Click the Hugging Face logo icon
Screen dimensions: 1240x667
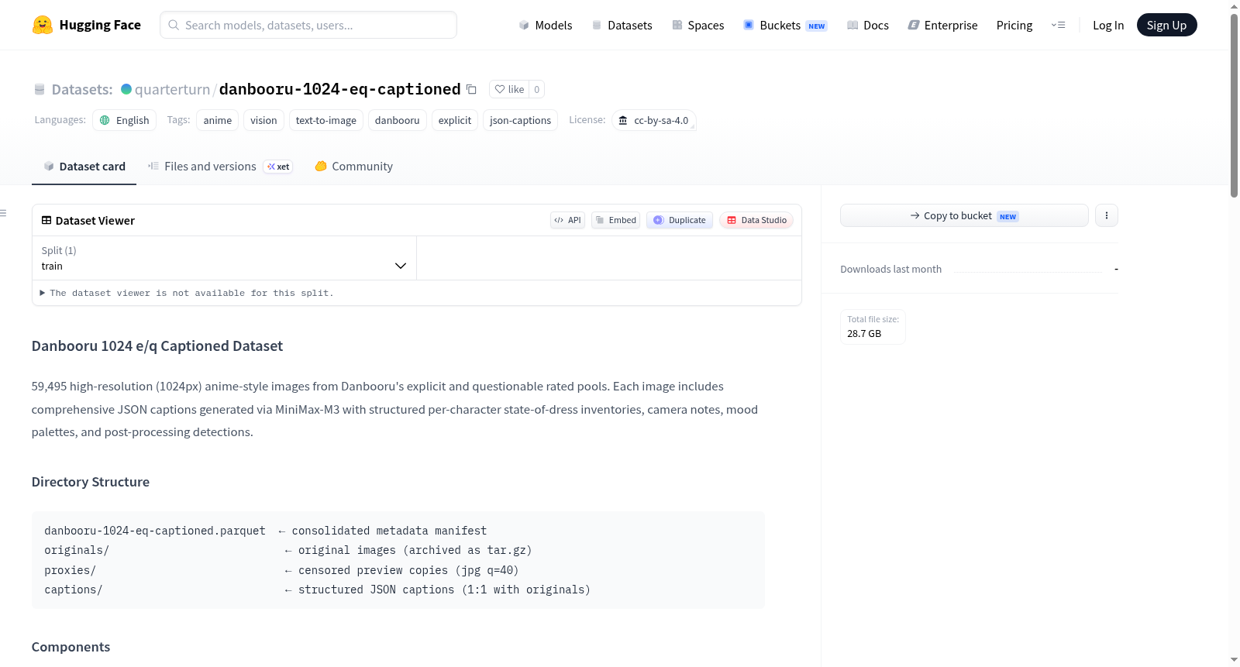[x=43, y=25]
